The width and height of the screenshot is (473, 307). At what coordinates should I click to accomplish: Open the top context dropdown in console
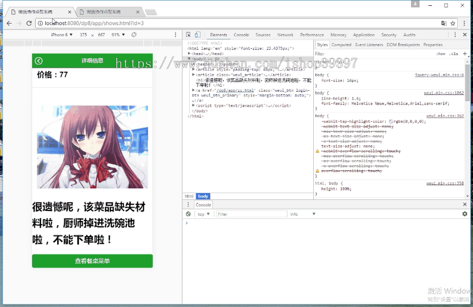[203, 214]
